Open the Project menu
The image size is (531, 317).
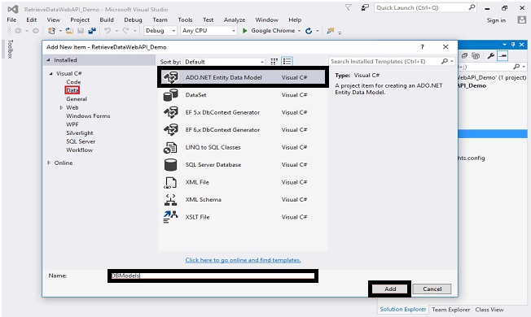point(80,20)
